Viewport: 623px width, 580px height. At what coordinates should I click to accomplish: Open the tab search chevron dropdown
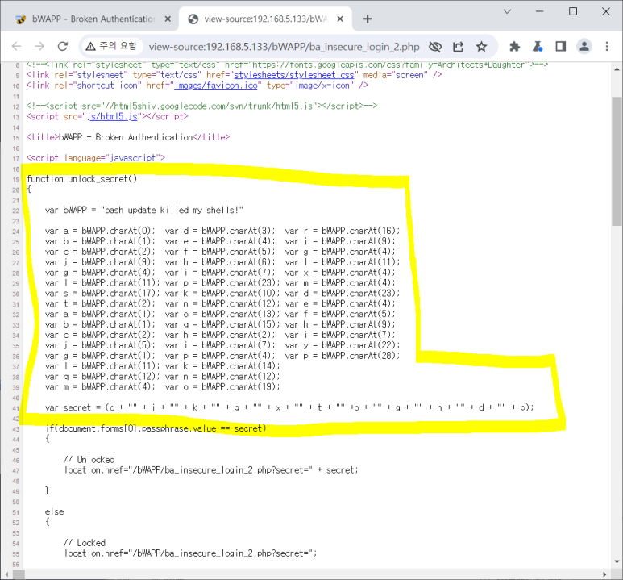click(507, 11)
